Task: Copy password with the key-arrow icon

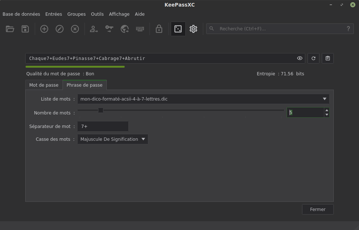Action: tap(109, 29)
